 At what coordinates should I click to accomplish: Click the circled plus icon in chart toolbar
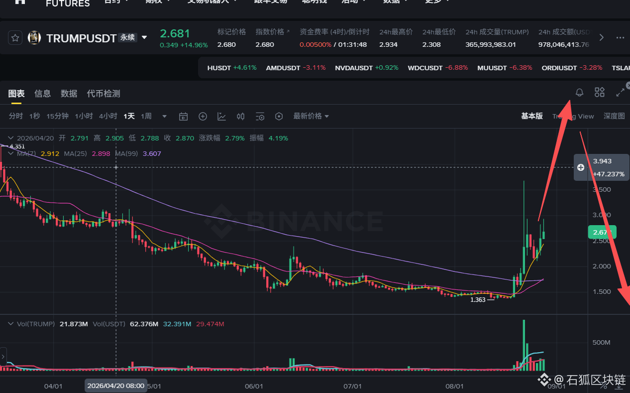point(203,117)
